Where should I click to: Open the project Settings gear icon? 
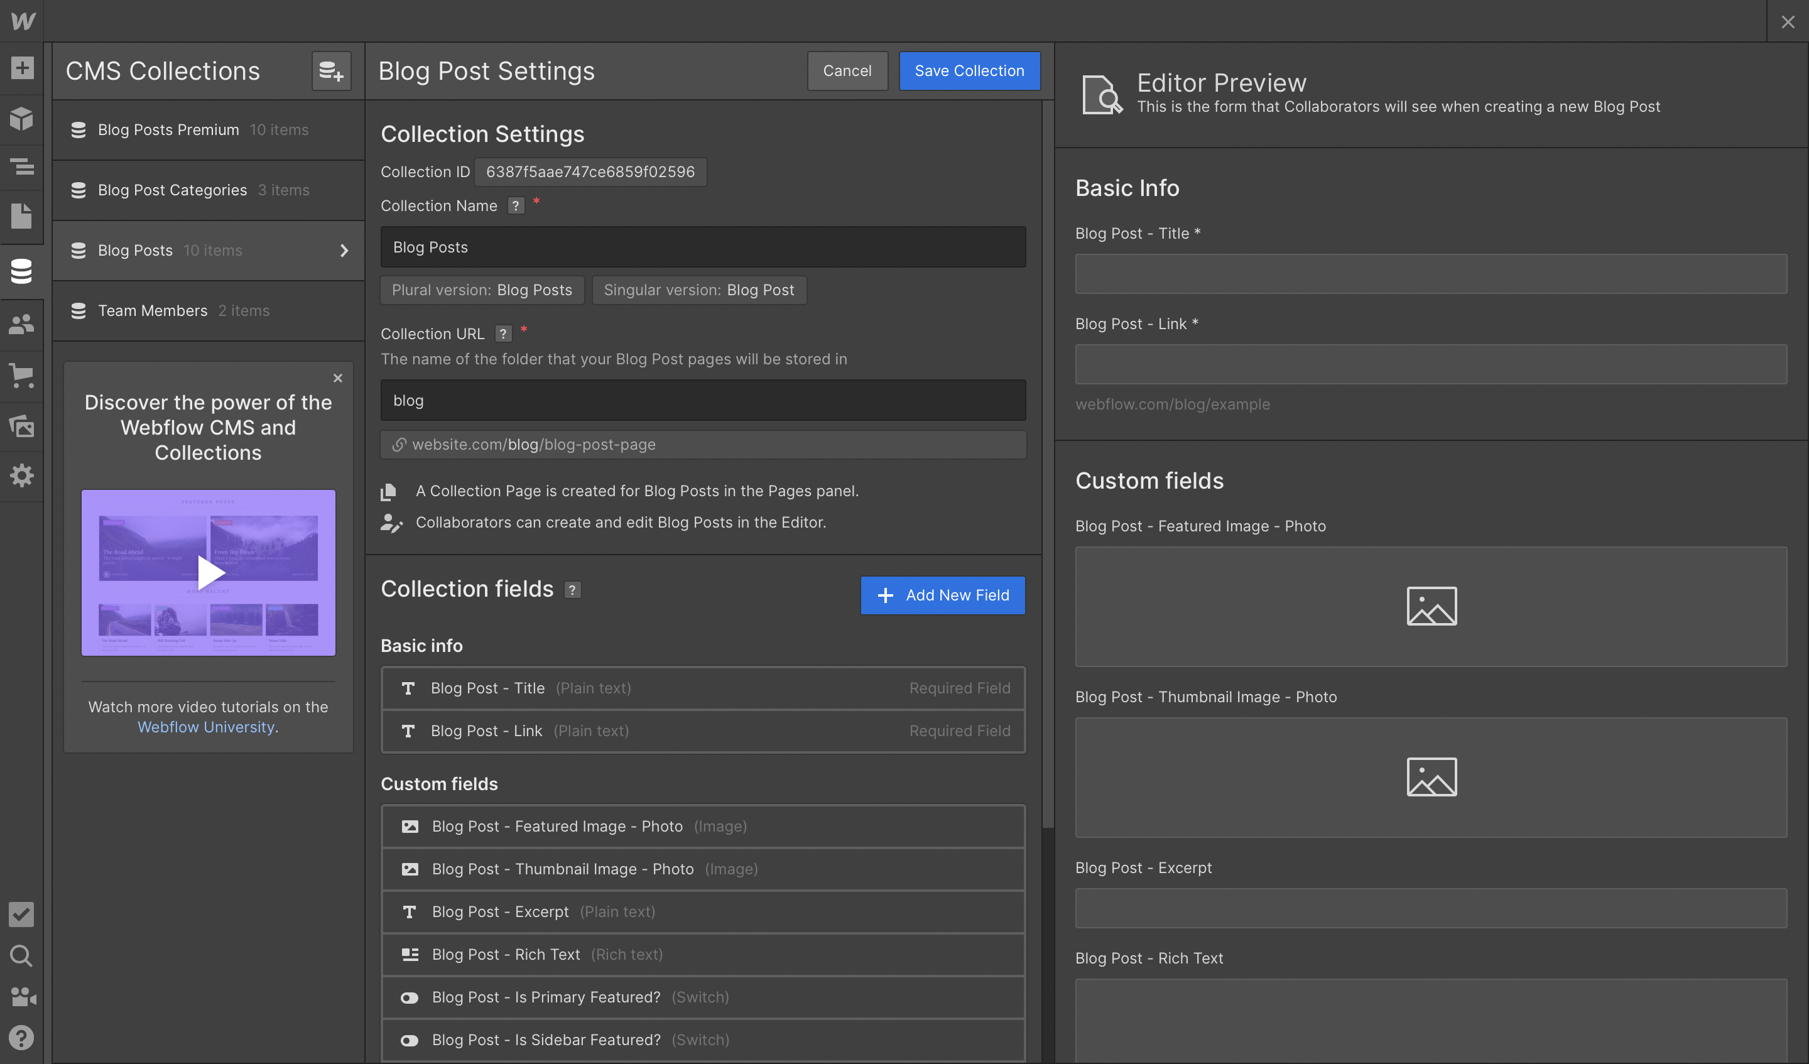(x=21, y=475)
